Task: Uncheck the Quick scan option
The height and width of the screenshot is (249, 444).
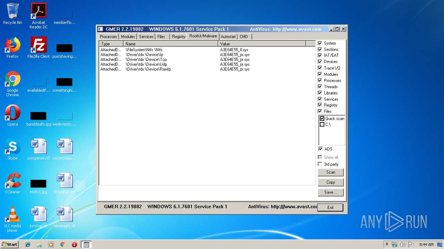Action: click(322, 119)
